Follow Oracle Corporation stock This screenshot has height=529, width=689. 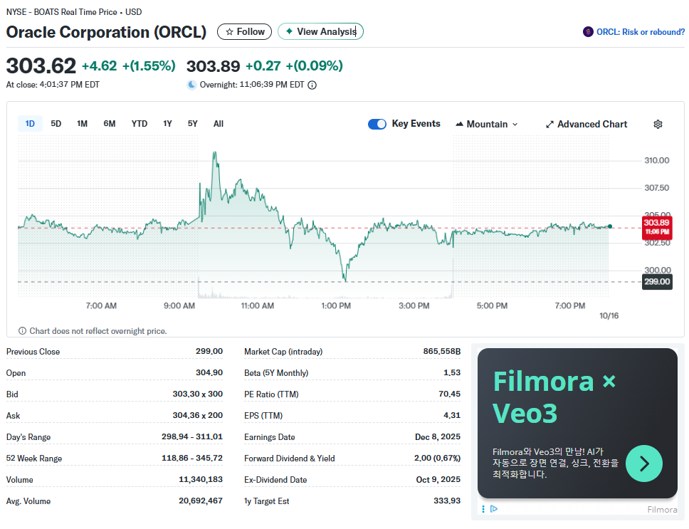tap(244, 31)
